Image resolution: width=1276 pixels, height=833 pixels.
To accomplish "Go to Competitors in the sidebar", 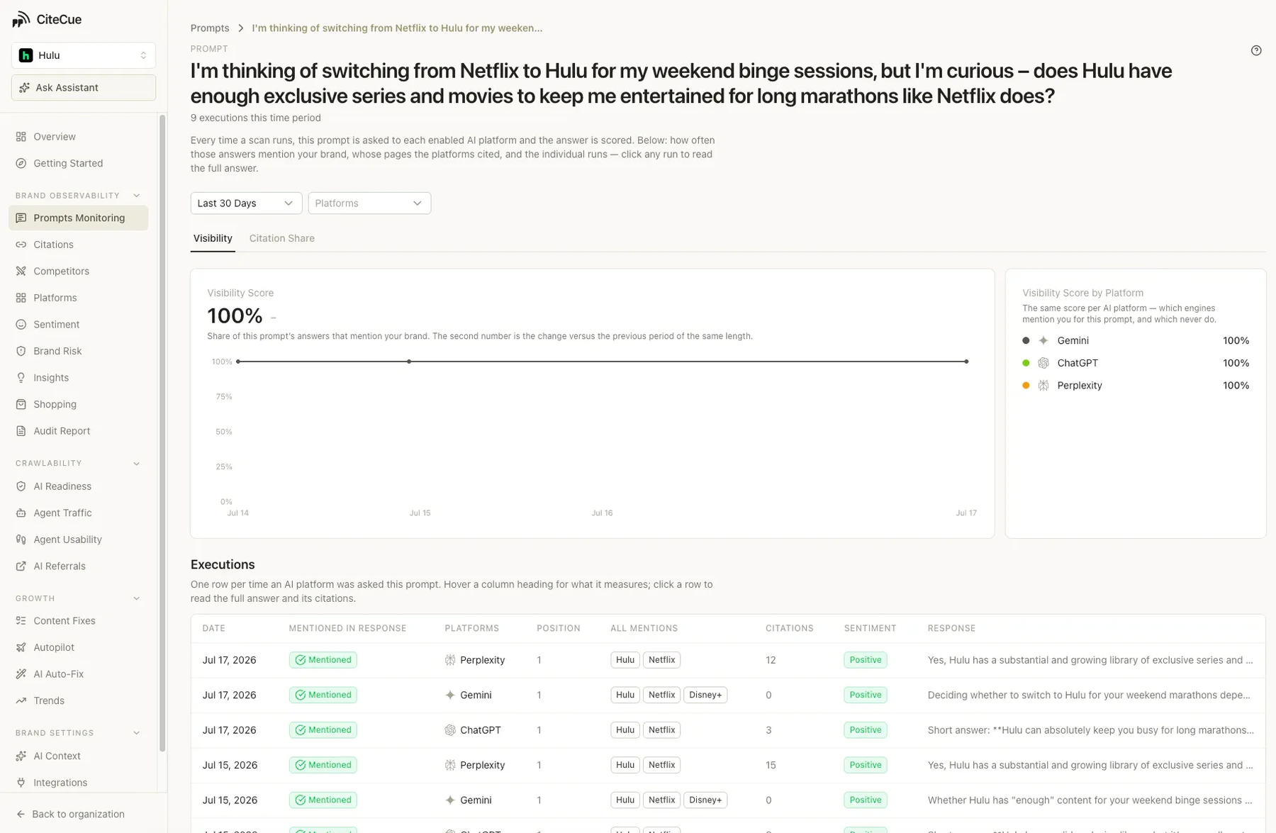I will (79, 271).
